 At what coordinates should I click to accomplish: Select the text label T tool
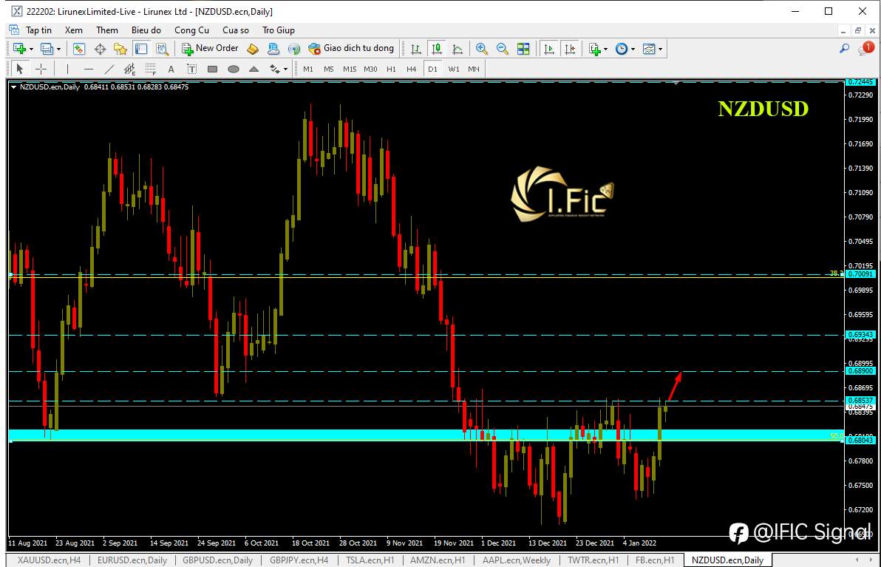[191, 69]
